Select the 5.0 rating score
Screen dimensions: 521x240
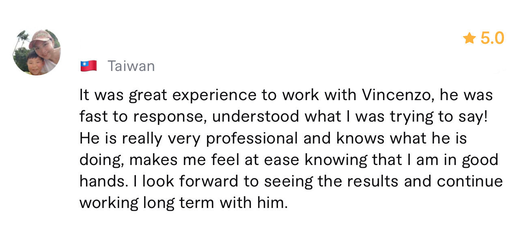point(492,39)
